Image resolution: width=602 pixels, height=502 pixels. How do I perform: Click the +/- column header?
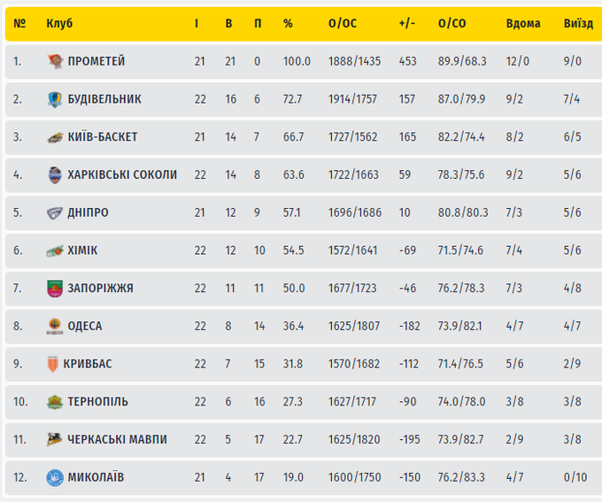coord(407,23)
